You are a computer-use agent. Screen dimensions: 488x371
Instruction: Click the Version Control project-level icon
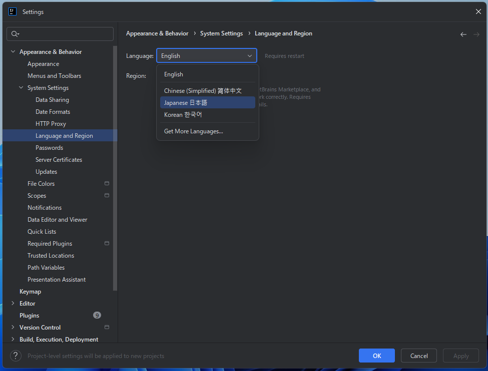click(x=107, y=328)
